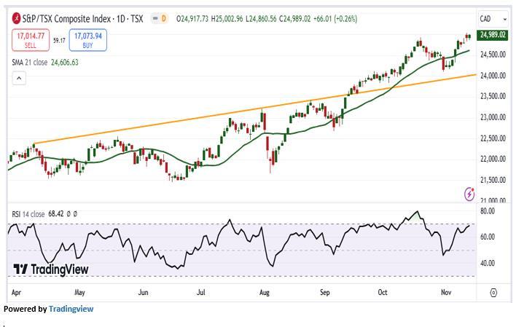Click the 80.00 RSI scale label
This screenshot has height=327, width=516.
click(x=488, y=211)
